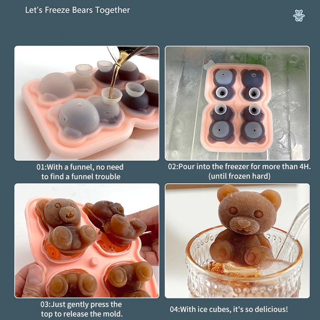Select the step 03 release mold caption
320x320 pixels.
point(82,309)
